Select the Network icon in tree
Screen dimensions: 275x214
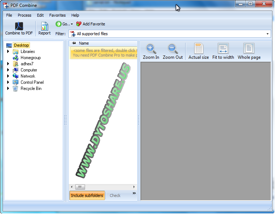(16, 76)
